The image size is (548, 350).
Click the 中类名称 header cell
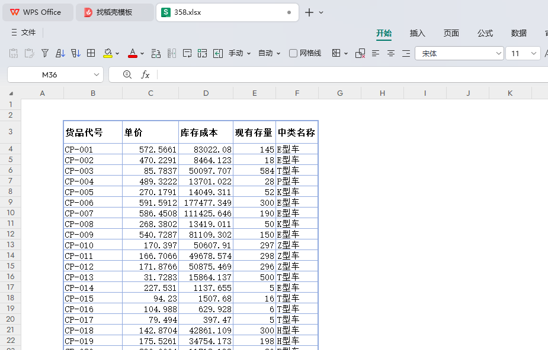[297, 132]
